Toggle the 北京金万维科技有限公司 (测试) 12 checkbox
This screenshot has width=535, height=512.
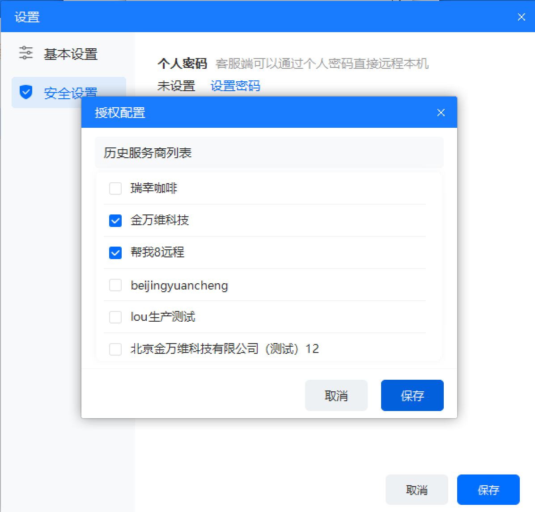pos(115,349)
